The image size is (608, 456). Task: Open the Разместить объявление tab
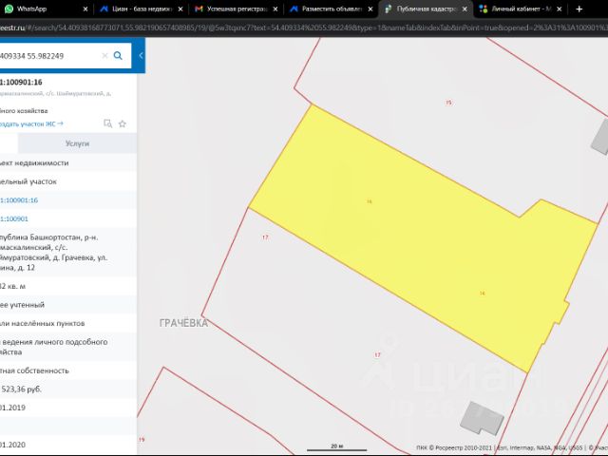[x=331, y=9]
